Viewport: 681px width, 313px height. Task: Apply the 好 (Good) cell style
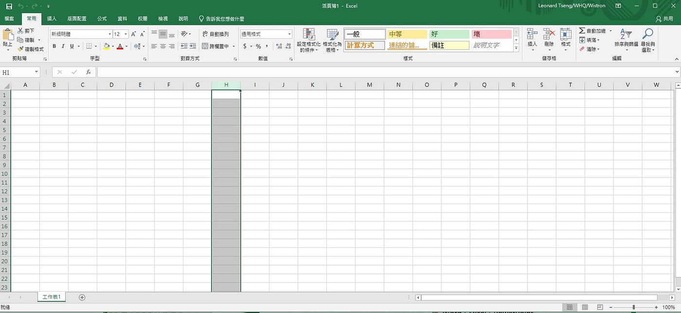[449, 34]
